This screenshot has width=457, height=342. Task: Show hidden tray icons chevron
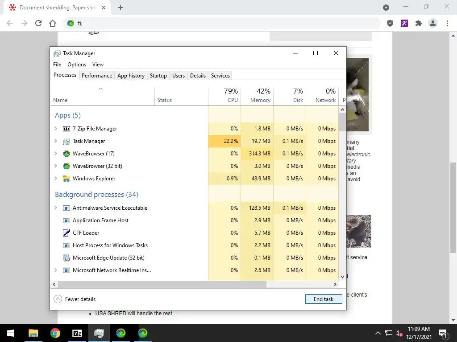coord(378,333)
